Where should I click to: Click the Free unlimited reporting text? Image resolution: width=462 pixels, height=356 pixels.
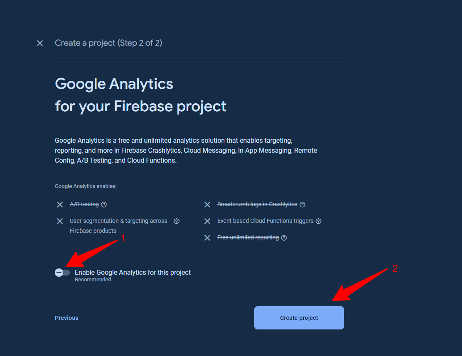248,238
